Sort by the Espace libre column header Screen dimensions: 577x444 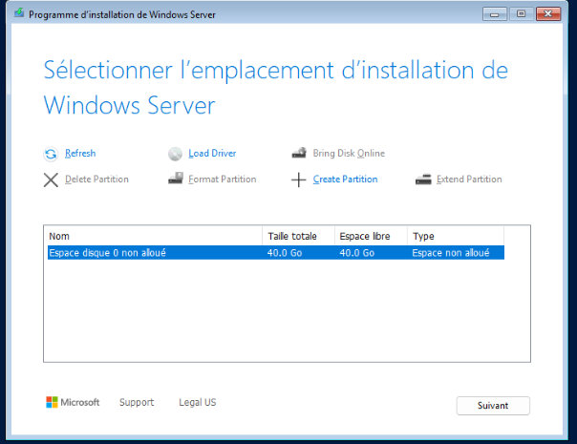[371, 236]
